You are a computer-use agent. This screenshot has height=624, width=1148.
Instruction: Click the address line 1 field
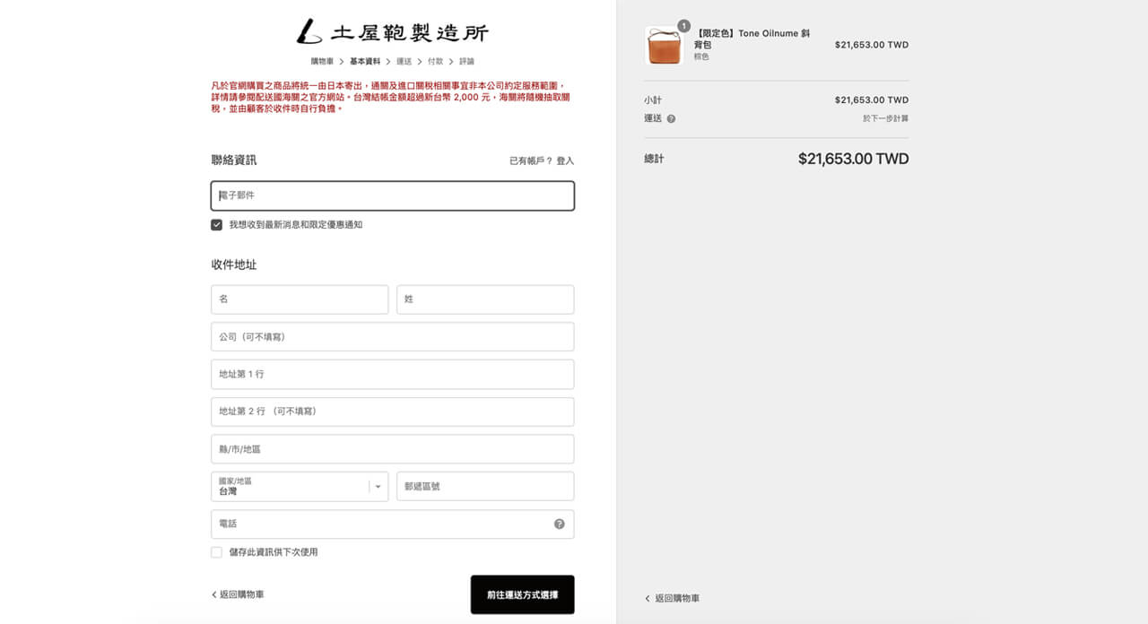[x=393, y=374]
